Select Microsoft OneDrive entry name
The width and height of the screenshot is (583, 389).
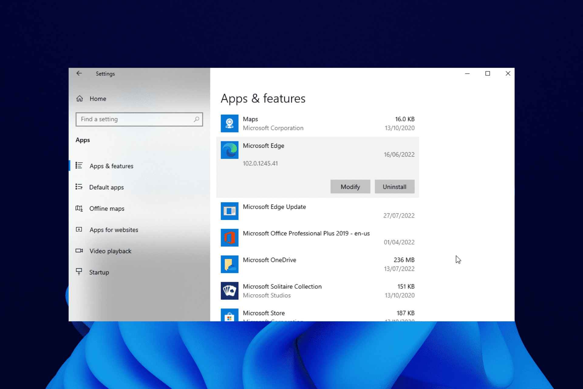click(x=269, y=260)
